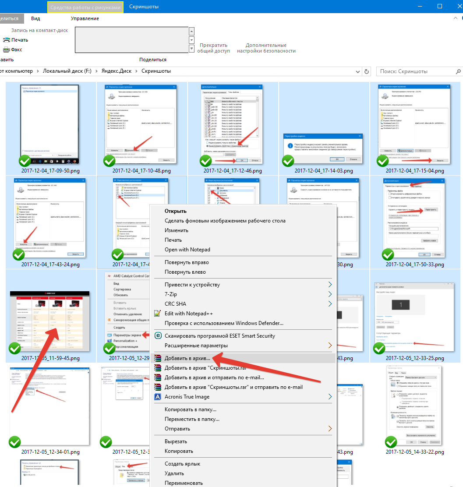Choose Изменить in the context menu
The height and width of the screenshot is (487, 463).
pos(177,230)
